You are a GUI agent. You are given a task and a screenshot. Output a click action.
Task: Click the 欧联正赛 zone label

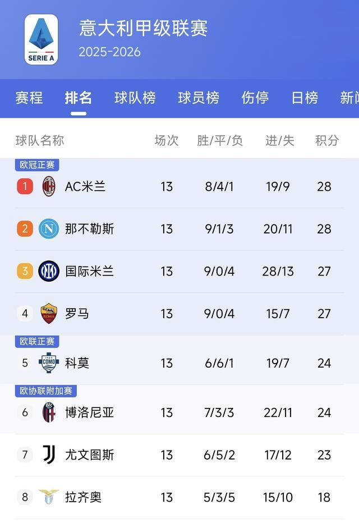click(36, 341)
